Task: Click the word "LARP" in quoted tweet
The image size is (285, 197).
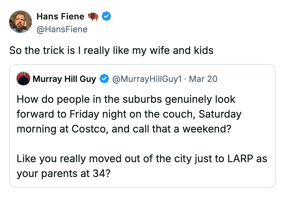Action: click(x=239, y=158)
